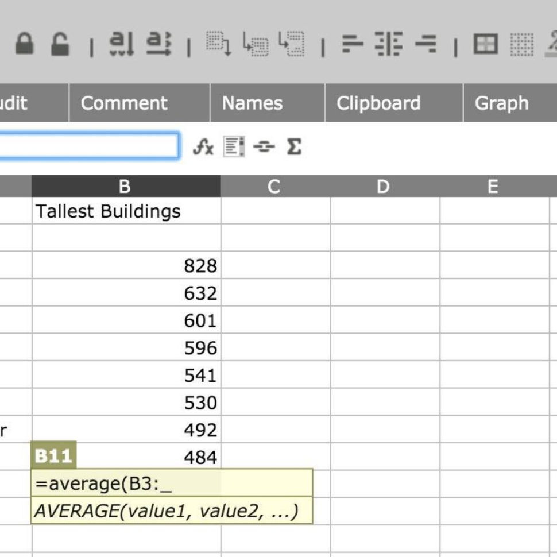Center-align the cell content

[x=388, y=44]
